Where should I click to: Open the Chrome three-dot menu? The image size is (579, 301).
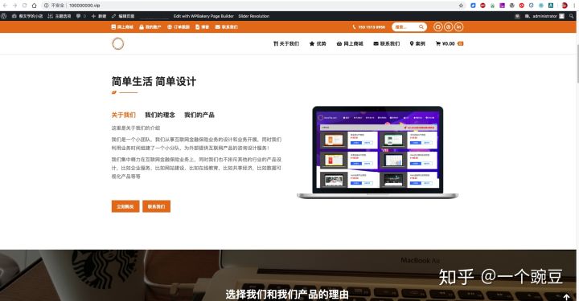click(x=574, y=6)
